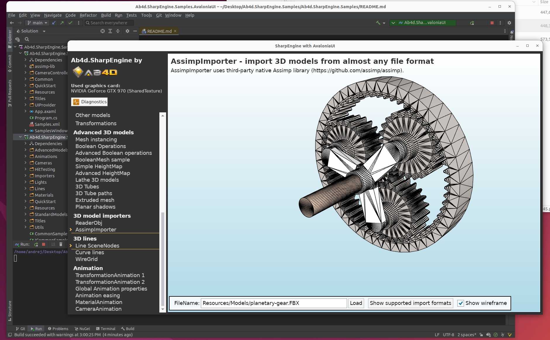Click the Git update project blue arrow
This screenshot has width=550, height=340.
(54, 23)
